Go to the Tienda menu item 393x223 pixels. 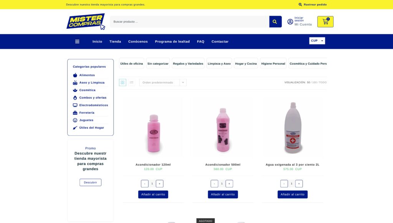click(115, 41)
